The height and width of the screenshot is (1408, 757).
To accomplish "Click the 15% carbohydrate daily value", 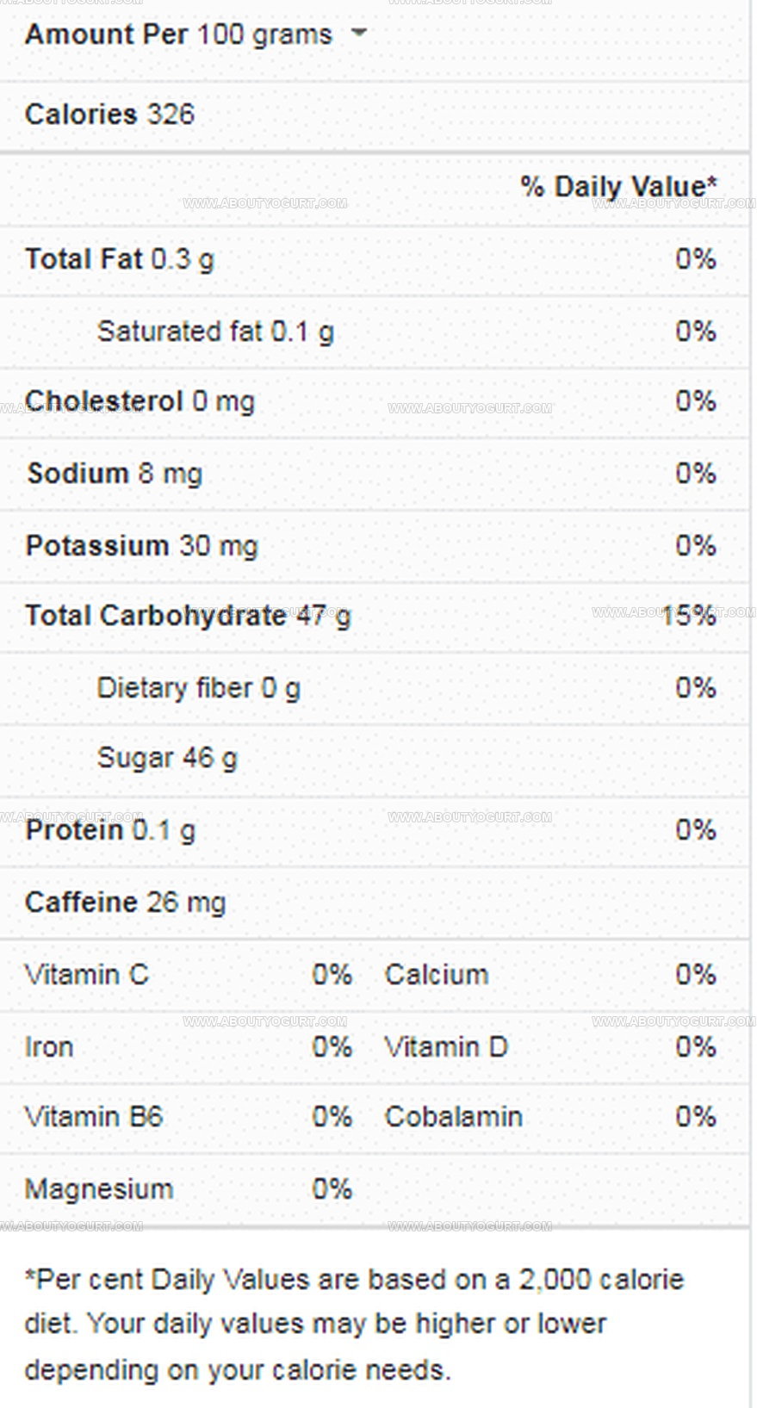I will [688, 616].
